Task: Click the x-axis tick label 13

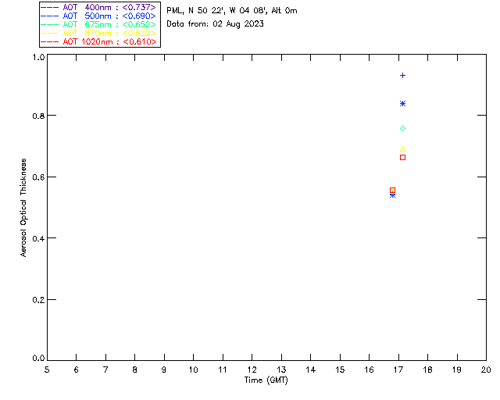Action: point(281,370)
